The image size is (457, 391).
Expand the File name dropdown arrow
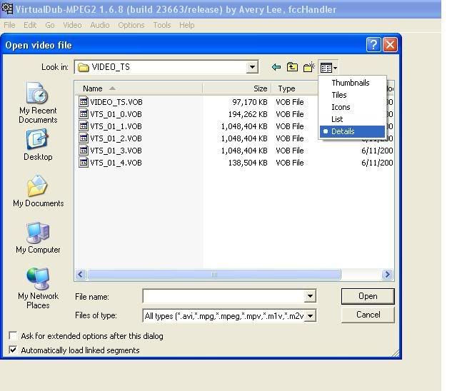coord(310,296)
